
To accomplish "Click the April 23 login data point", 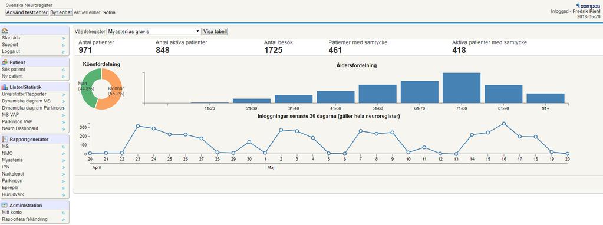I will click(138, 126).
